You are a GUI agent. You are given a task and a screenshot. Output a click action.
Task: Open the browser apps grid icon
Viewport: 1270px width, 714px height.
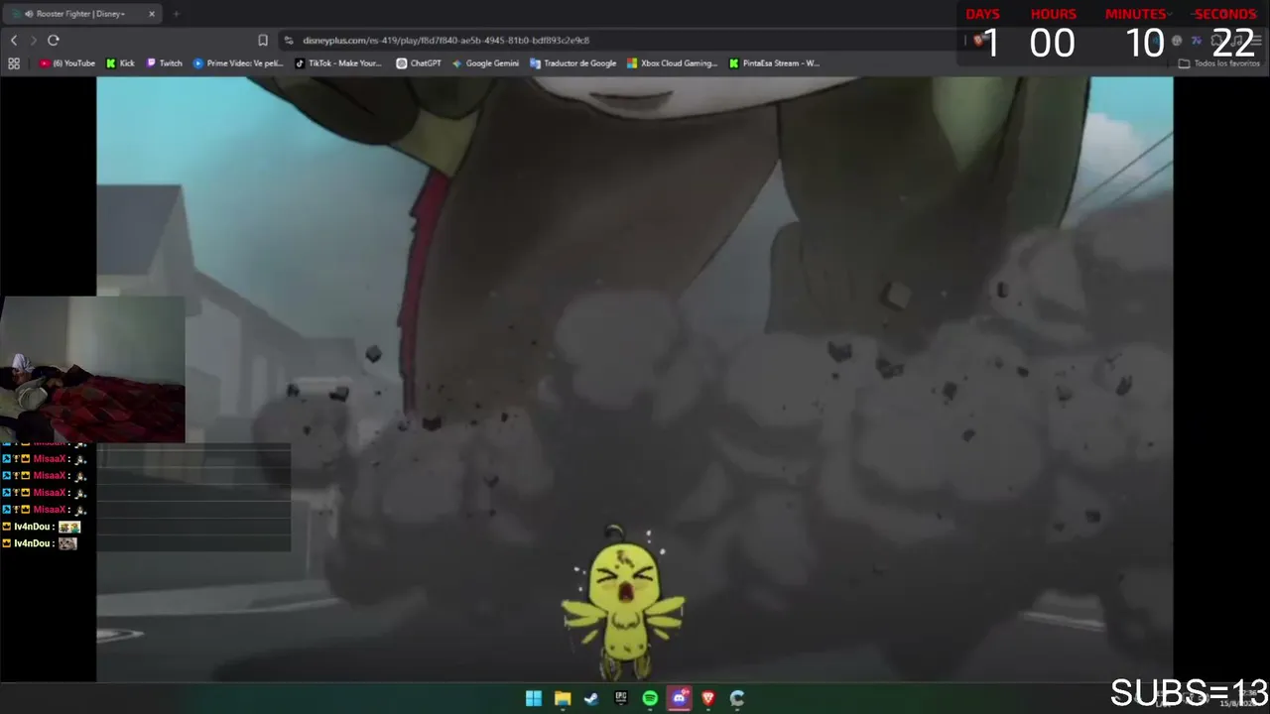tap(14, 63)
